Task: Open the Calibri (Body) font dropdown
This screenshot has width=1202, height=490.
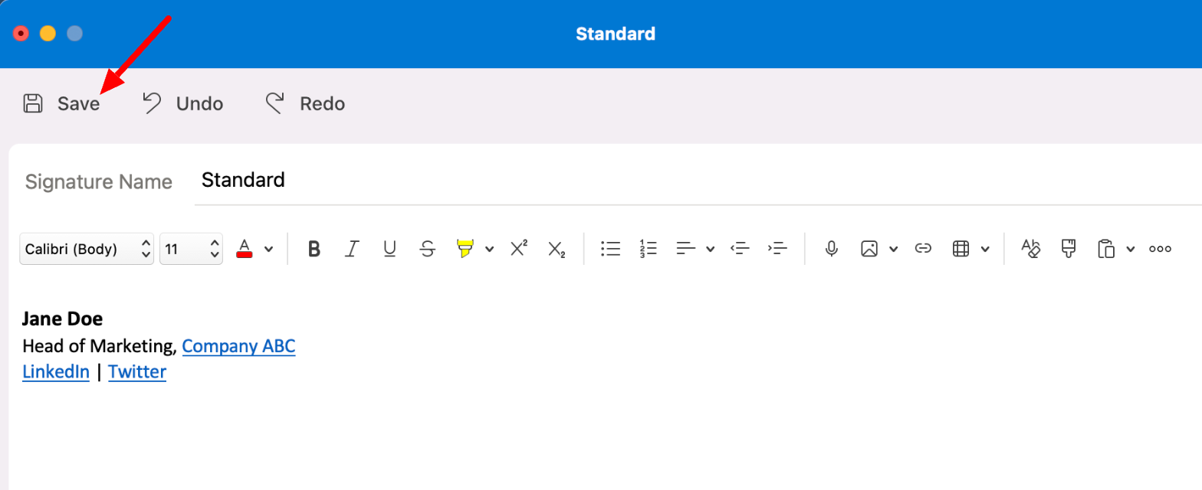Action: click(x=87, y=249)
